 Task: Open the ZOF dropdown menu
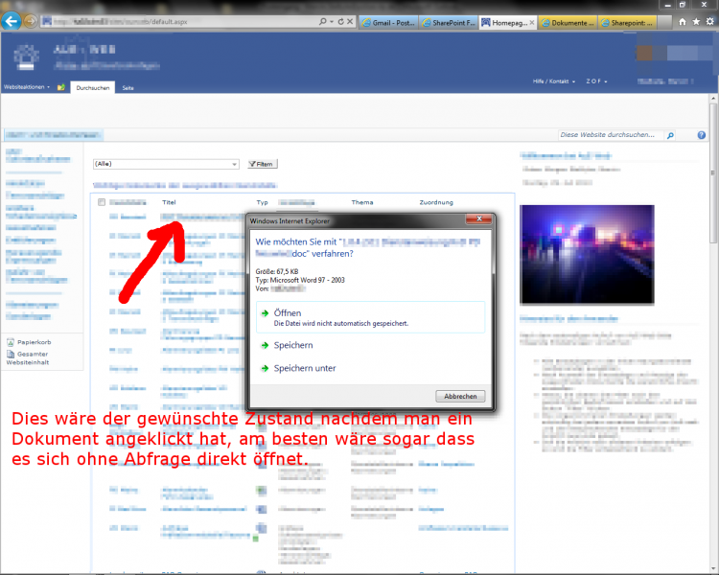tap(596, 81)
